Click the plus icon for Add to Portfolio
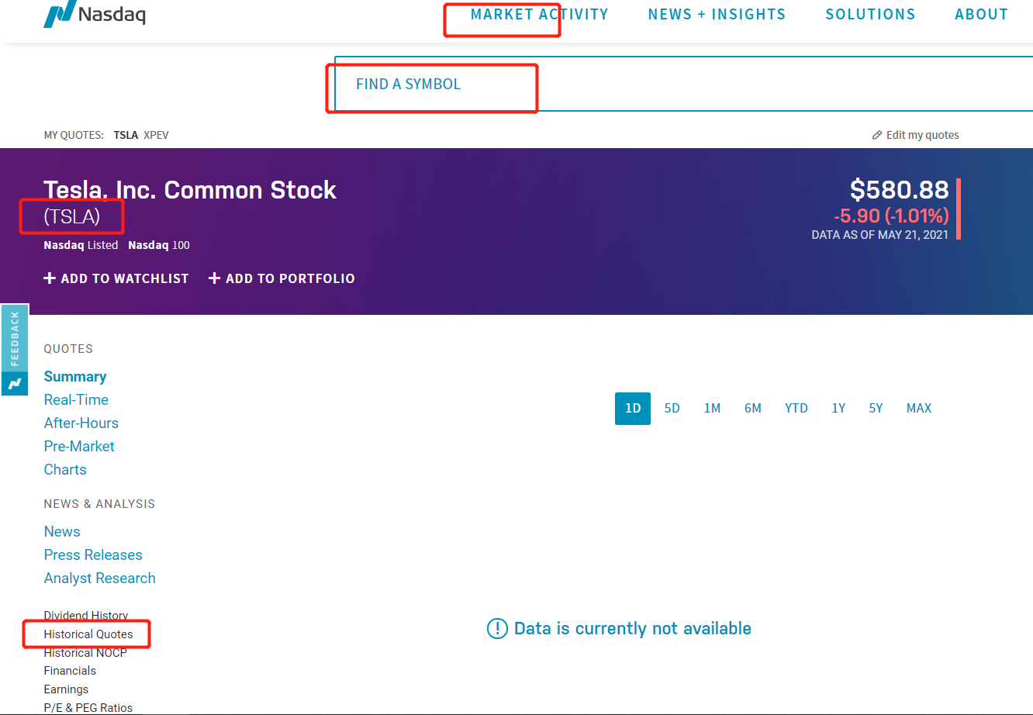The image size is (1033, 715). 215,278
